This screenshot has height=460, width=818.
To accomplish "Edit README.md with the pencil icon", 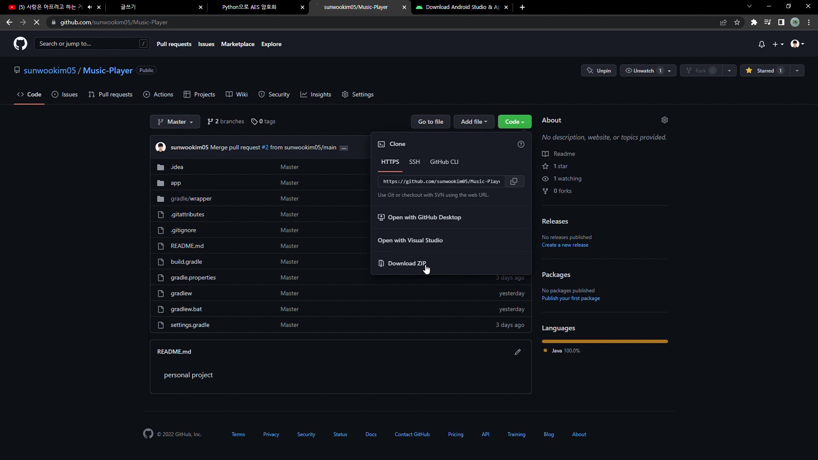I will (518, 352).
